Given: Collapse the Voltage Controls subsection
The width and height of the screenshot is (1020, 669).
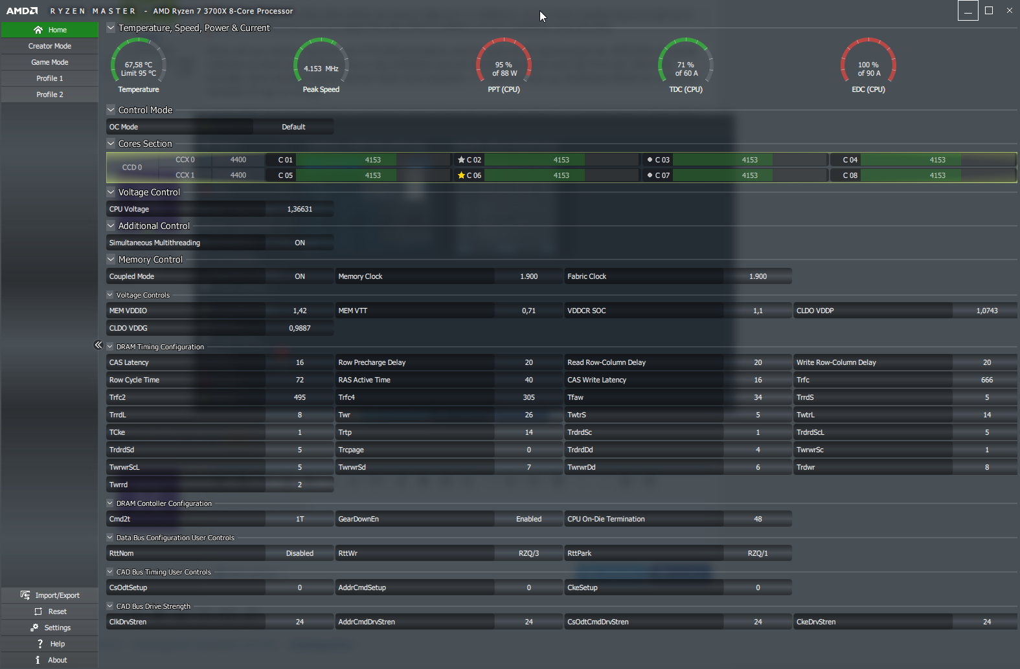Looking at the screenshot, I should [x=110, y=295].
